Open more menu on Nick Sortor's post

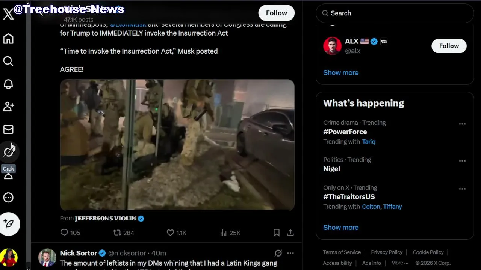(x=290, y=253)
